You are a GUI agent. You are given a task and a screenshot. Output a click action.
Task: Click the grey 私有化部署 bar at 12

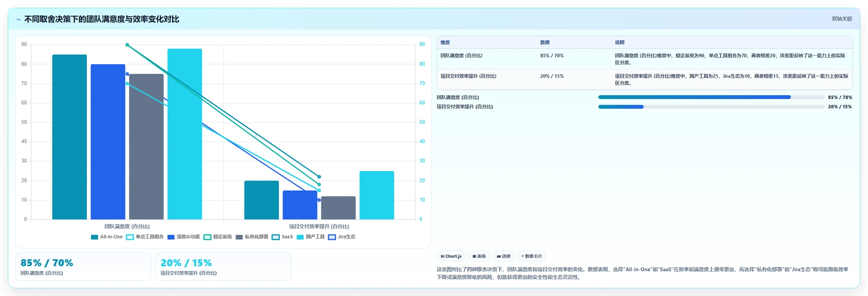tap(338, 208)
